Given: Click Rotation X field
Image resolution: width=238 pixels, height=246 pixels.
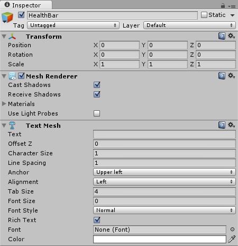Looking at the screenshot, I should (x=120, y=55).
